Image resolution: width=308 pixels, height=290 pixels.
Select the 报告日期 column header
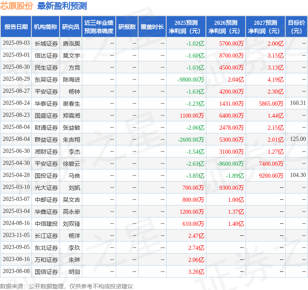pos(16,27)
